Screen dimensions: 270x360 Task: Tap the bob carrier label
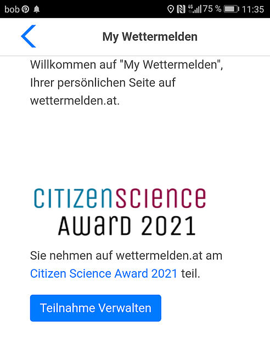12,9
